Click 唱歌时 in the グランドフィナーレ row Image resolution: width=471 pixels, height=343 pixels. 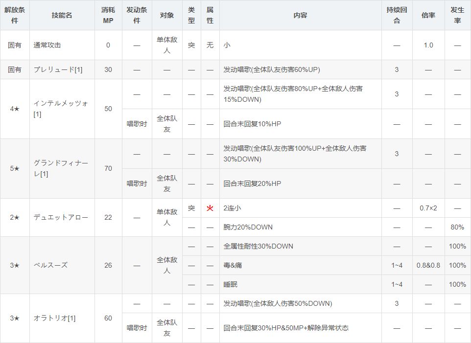click(x=137, y=183)
